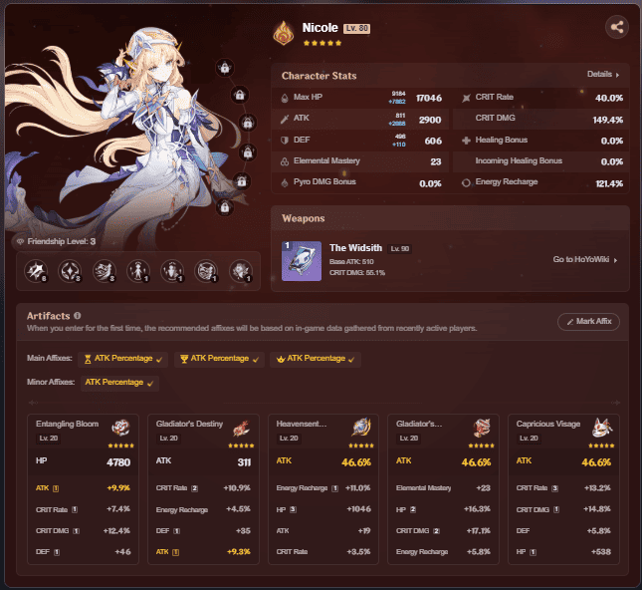Click the Heavensent sands artifact icon
This screenshot has height=590, width=642.
pyautogui.click(x=361, y=428)
